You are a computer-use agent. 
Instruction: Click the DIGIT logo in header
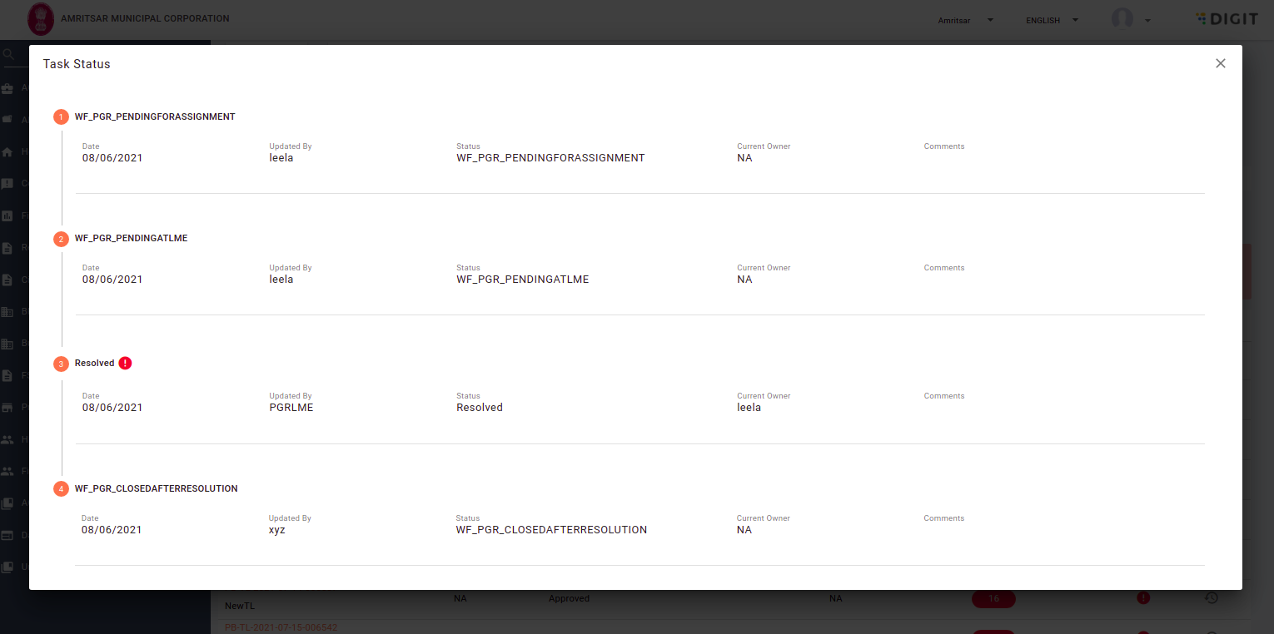pos(1227,19)
